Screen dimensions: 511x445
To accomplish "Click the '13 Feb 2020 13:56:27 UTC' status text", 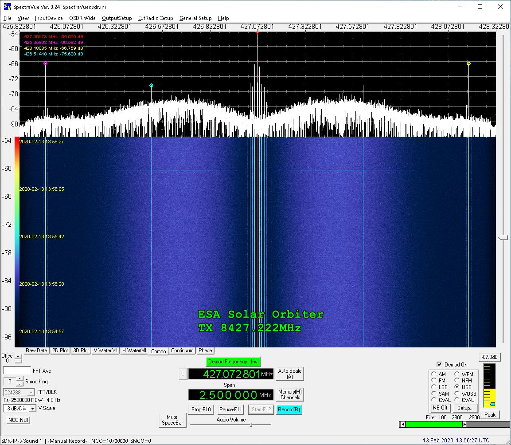I will 456,441.
